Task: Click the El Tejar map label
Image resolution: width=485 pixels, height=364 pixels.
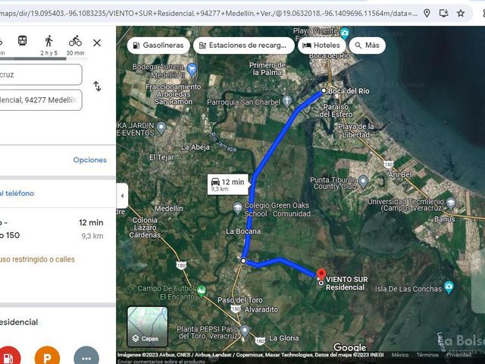Action: click(161, 157)
